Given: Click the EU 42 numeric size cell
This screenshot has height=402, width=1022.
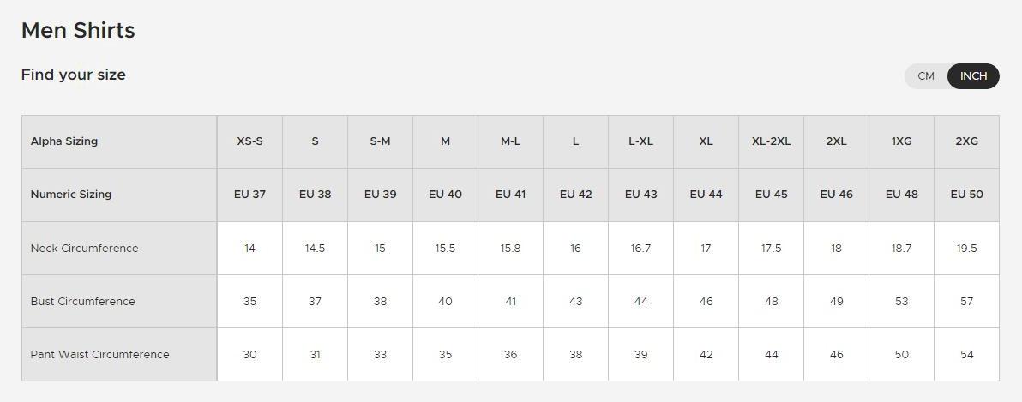Looking at the screenshot, I should click(x=575, y=195).
